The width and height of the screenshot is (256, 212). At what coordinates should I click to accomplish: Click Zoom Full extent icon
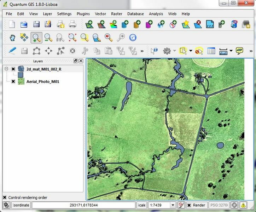click(72, 38)
